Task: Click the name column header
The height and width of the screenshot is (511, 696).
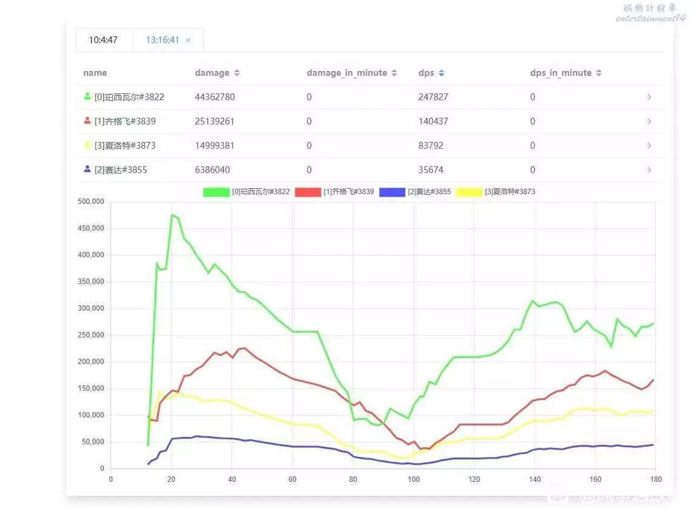Action: 95,73
